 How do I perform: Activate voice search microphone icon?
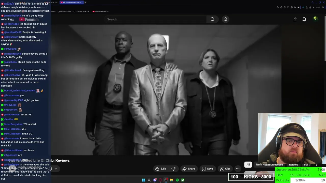coord(225,19)
